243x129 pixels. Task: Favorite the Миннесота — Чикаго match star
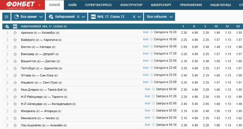click(x=15, y=118)
